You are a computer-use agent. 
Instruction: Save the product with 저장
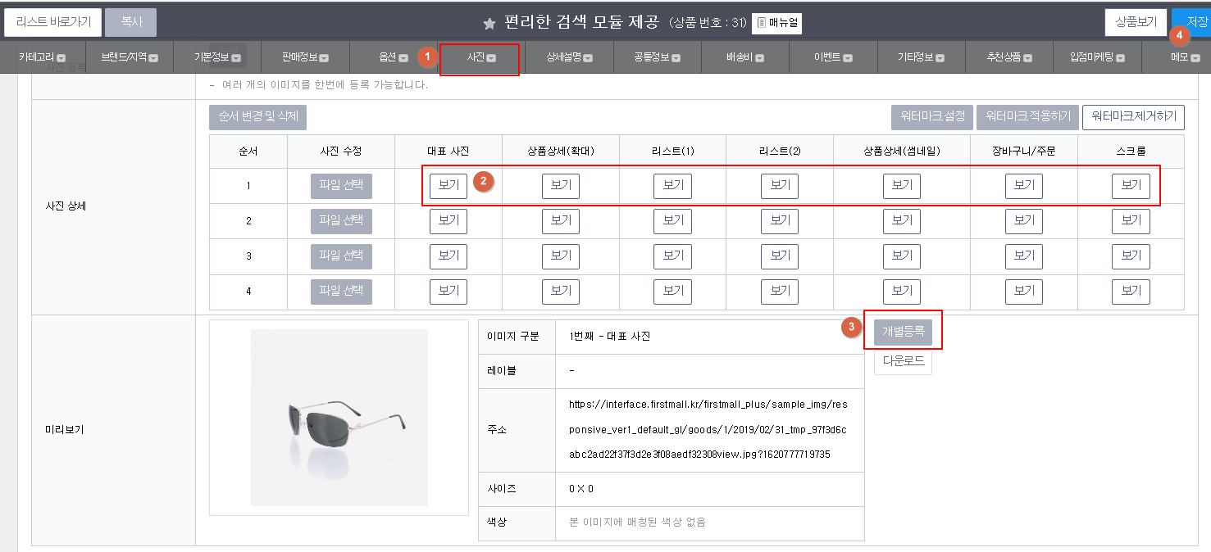click(x=1191, y=22)
